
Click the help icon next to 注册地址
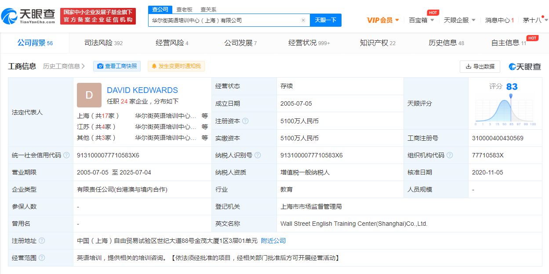[42, 241]
